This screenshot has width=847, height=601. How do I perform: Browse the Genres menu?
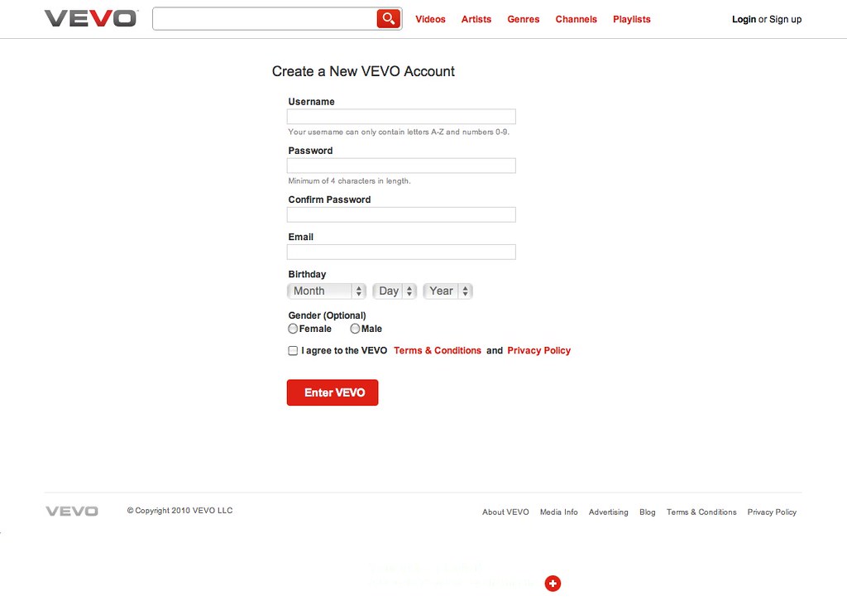coord(523,19)
